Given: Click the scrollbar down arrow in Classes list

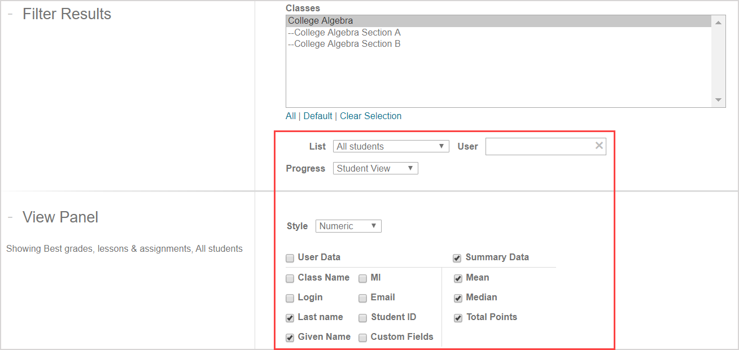Looking at the screenshot, I should coord(718,99).
